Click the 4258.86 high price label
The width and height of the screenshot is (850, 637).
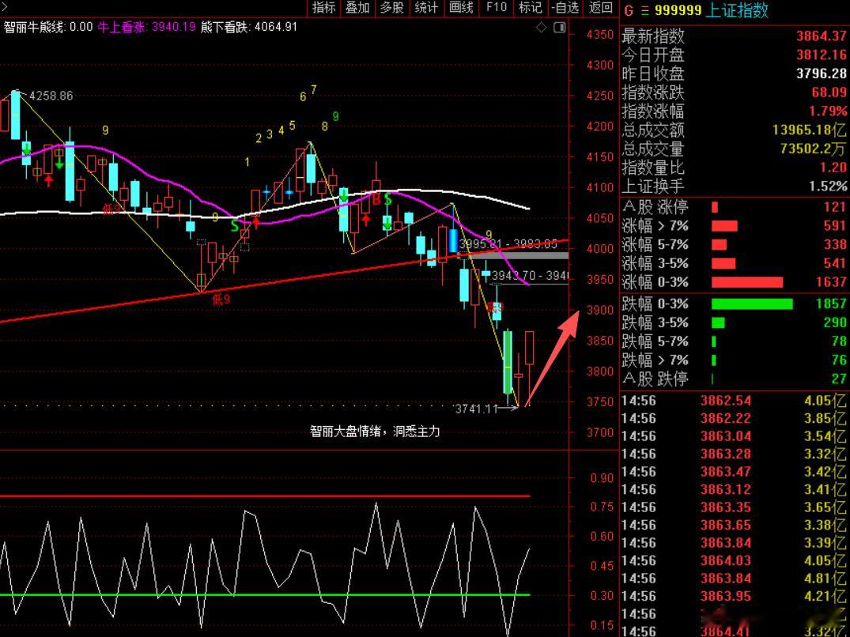pos(51,96)
